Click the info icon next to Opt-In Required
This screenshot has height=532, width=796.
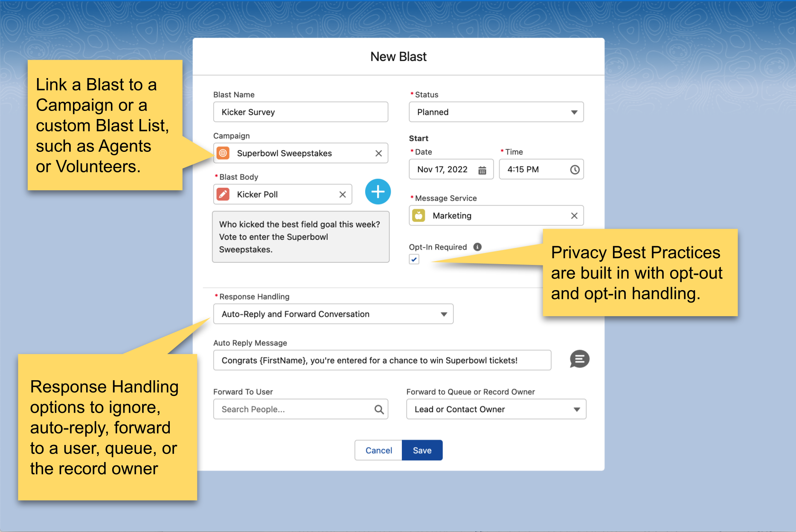(x=477, y=247)
